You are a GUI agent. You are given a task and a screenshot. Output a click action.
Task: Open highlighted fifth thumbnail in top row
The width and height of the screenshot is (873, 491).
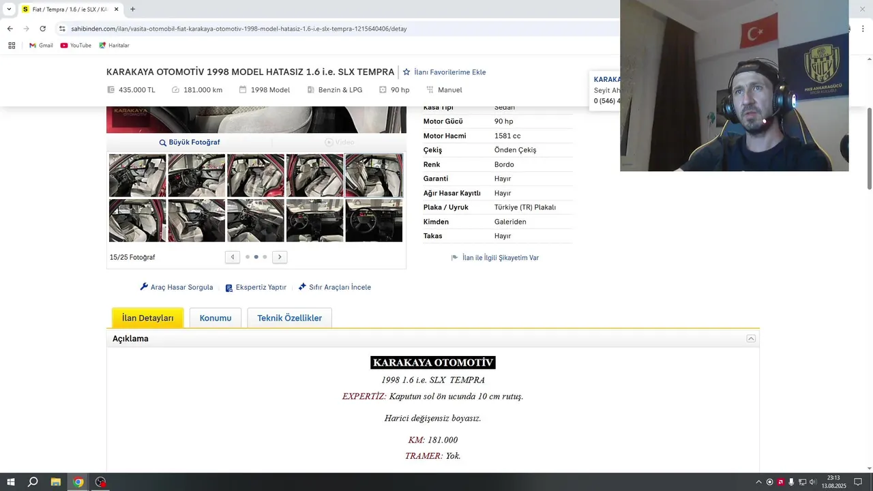coord(374,175)
